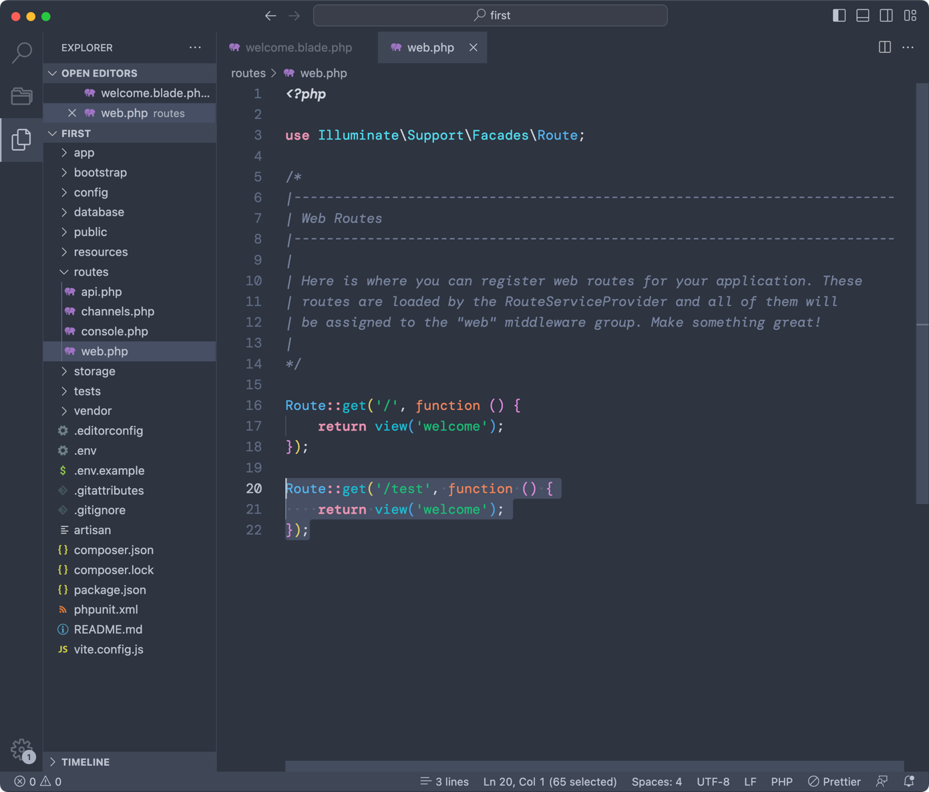Open the Search view in activity bar
This screenshot has height=792, width=929.
click(22, 52)
